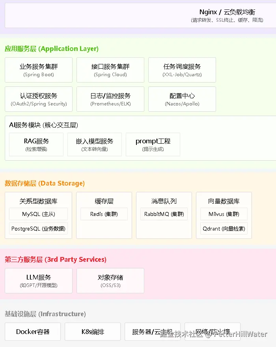Select the 配置中心 (Nacos/Apollo) card
This screenshot has height=347, width=276.
(182, 99)
